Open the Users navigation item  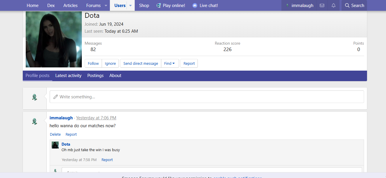(x=120, y=6)
